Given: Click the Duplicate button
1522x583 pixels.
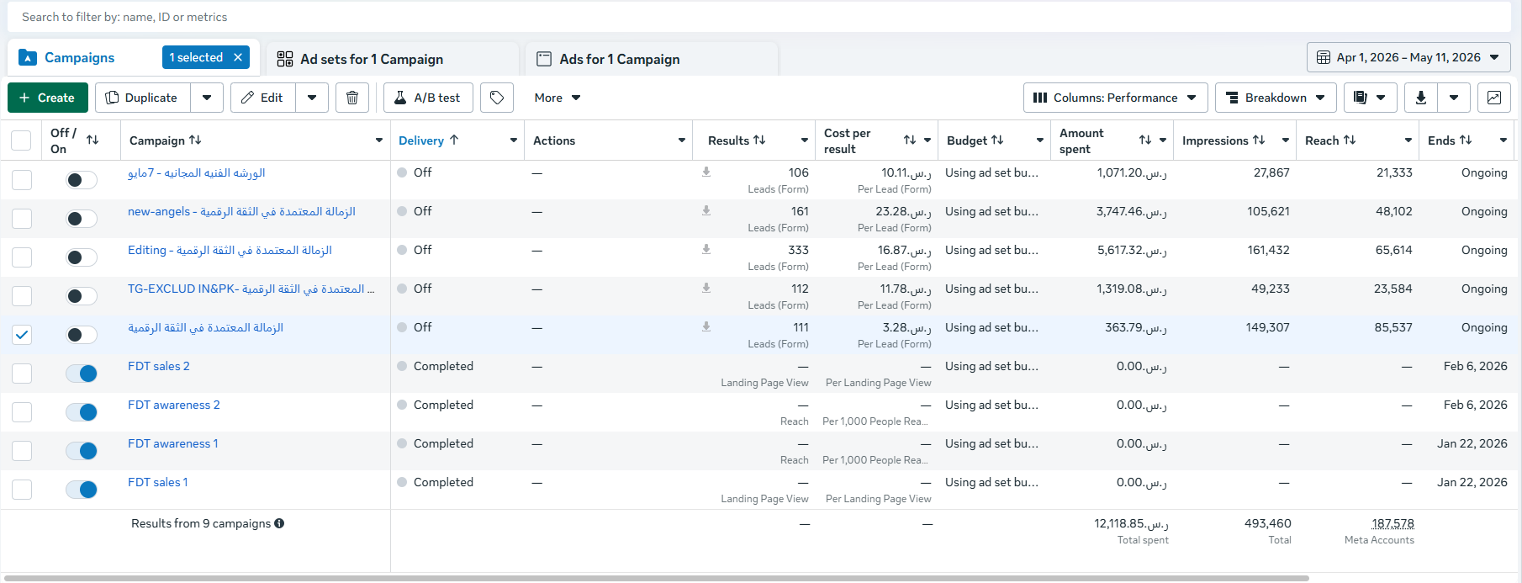Looking at the screenshot, I should 142,98.
